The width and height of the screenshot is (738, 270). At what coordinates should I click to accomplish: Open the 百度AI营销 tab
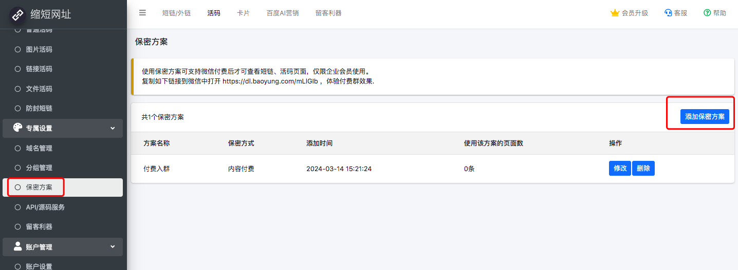coord(282,13)
